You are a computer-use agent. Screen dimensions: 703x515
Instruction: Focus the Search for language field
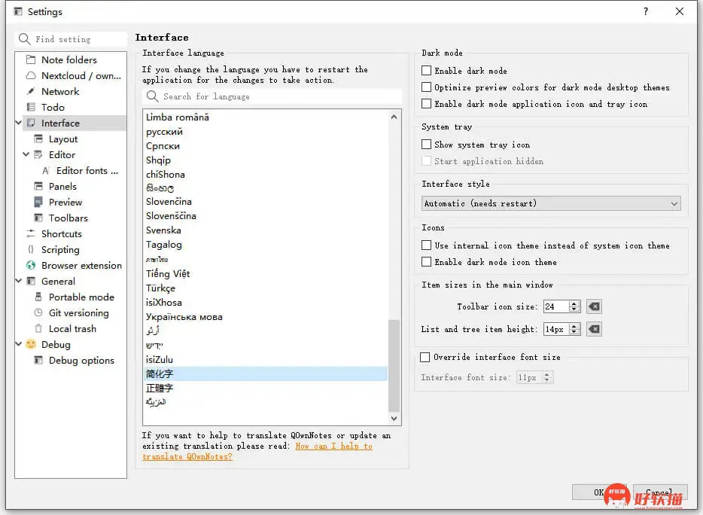point(272,96)
